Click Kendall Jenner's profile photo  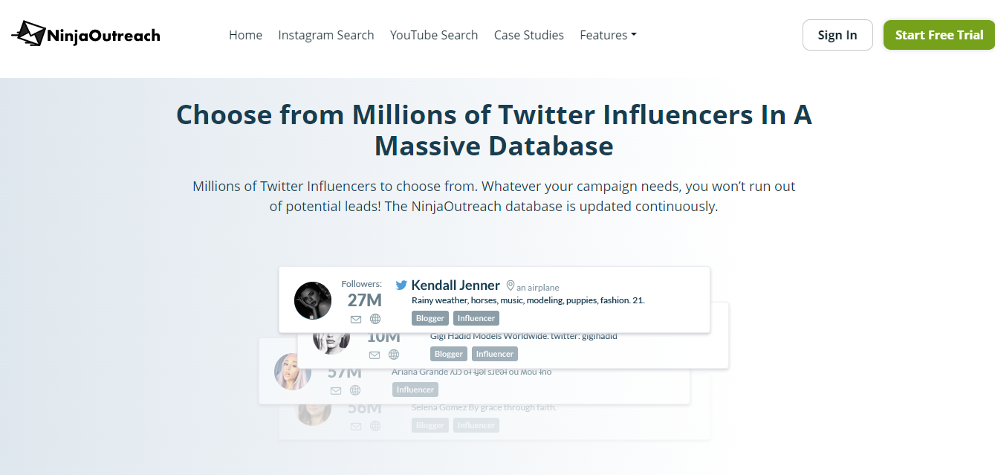tap(312, 300)
